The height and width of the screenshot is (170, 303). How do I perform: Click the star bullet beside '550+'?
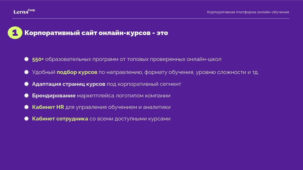coord(26,59)
